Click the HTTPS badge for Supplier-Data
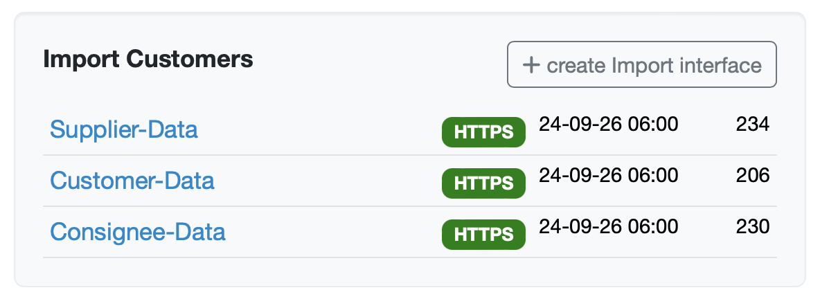 [x=483, y=132]
